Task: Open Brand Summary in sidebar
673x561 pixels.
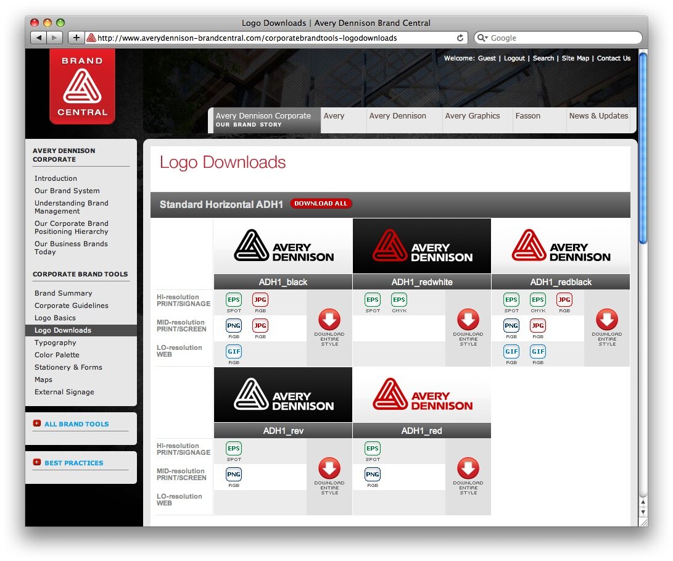Action: (63, 293)
